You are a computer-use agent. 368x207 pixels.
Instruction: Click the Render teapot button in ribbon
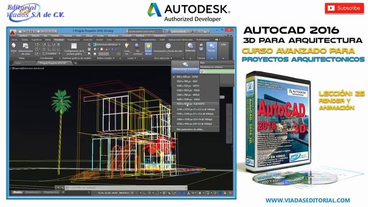[212, 48]
